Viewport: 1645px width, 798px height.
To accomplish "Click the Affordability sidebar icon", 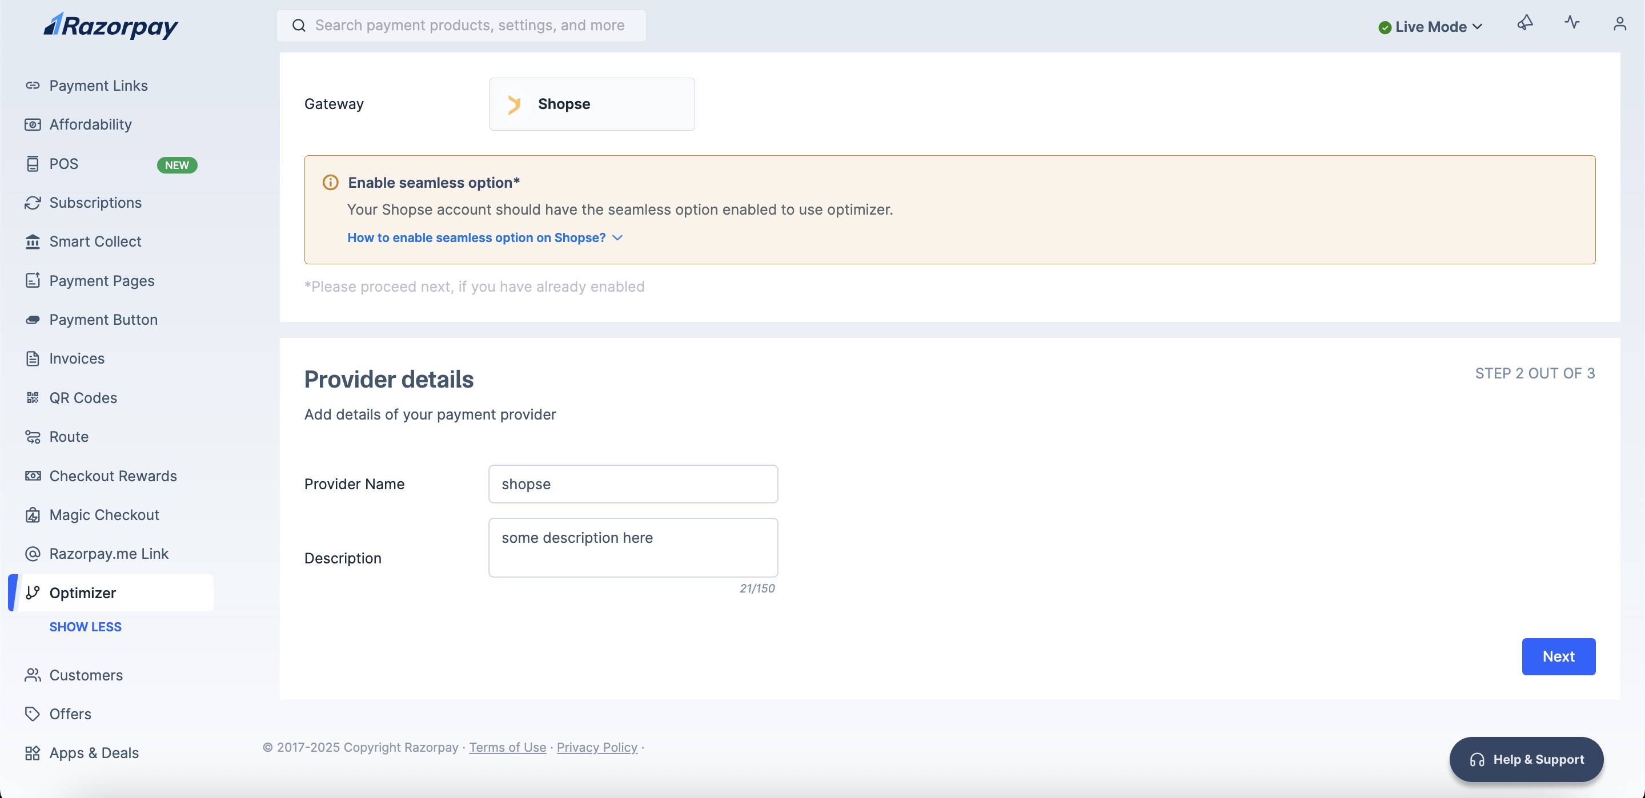I will pos(33,124).
